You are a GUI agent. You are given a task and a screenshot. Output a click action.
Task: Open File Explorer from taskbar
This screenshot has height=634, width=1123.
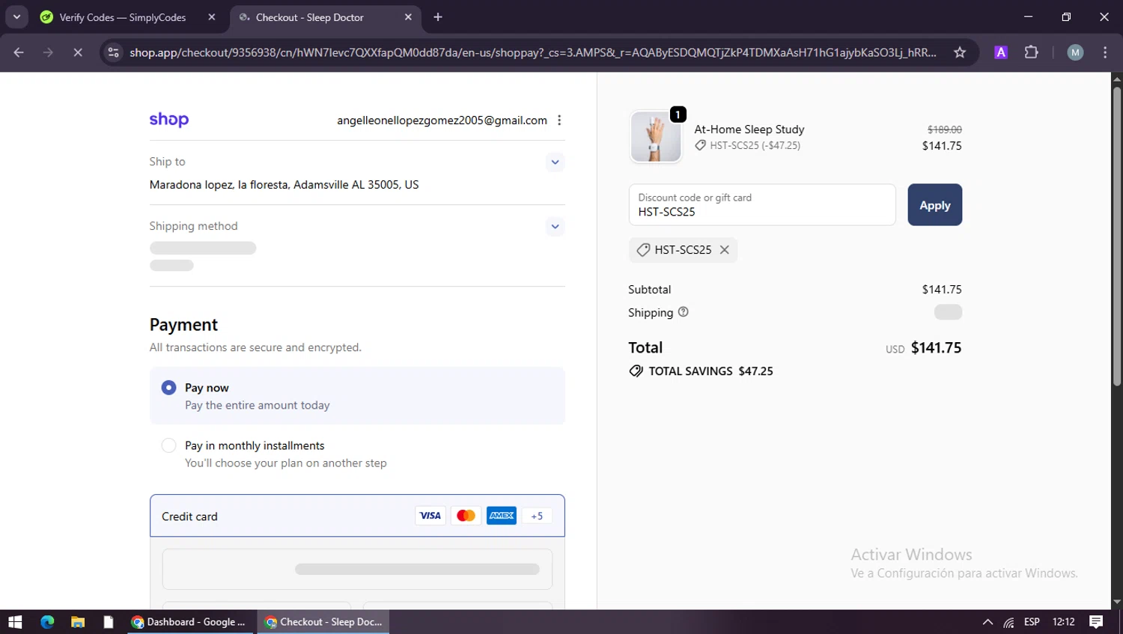tap(78, 622)
